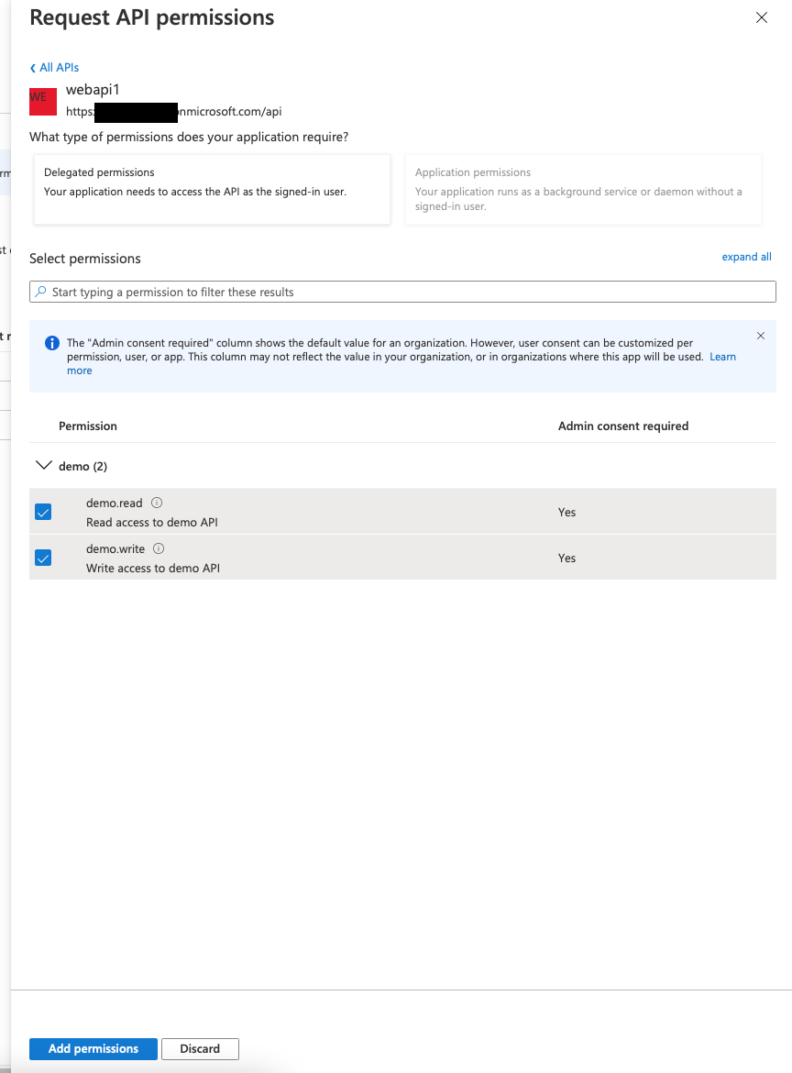
Task: Click the Learn more link in the banner
Action: click(x=723, y=357)
